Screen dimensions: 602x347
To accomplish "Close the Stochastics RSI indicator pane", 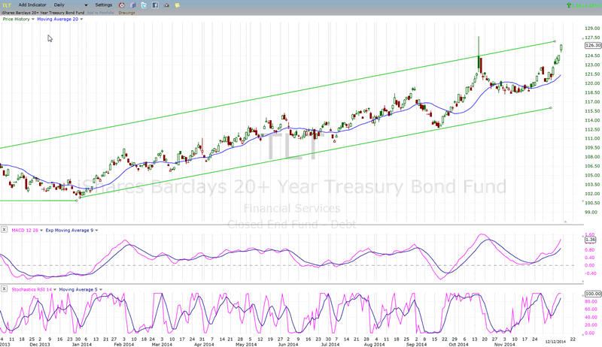I will 4,288.
